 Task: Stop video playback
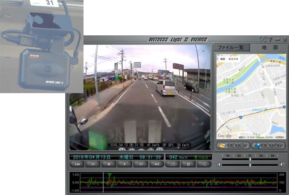pos(109,164)
